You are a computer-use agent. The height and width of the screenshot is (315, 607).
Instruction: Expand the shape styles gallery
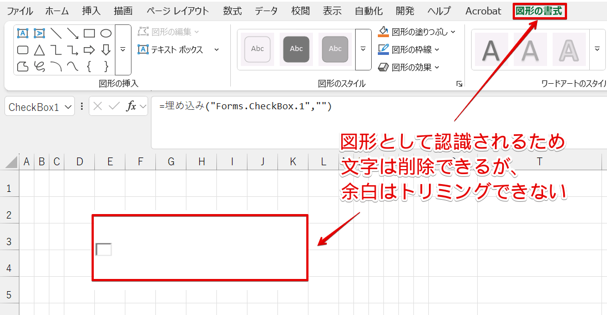[363, 49]
